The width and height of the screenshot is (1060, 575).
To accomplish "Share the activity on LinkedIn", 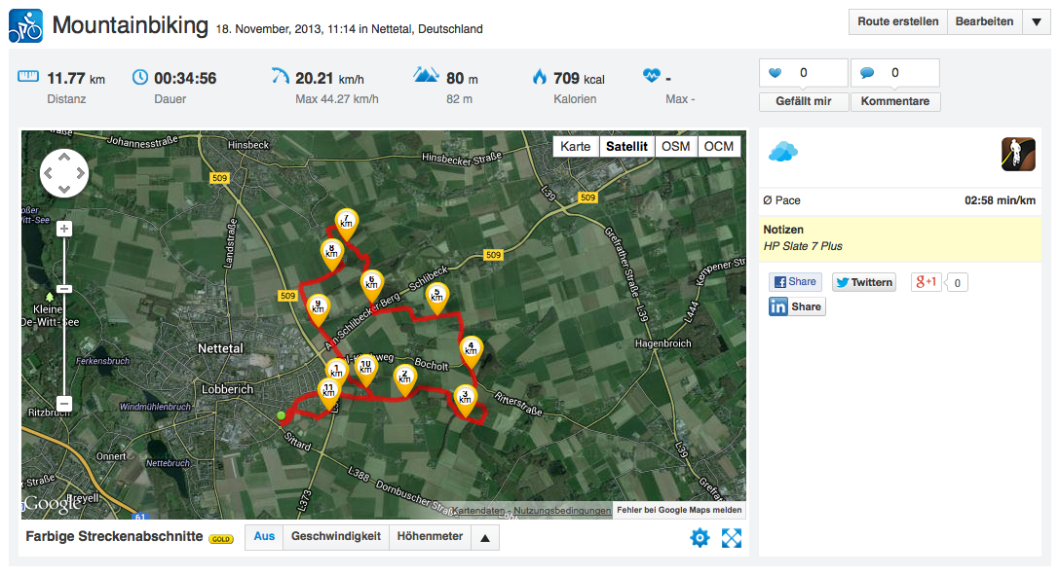I will tap(797, 306).
